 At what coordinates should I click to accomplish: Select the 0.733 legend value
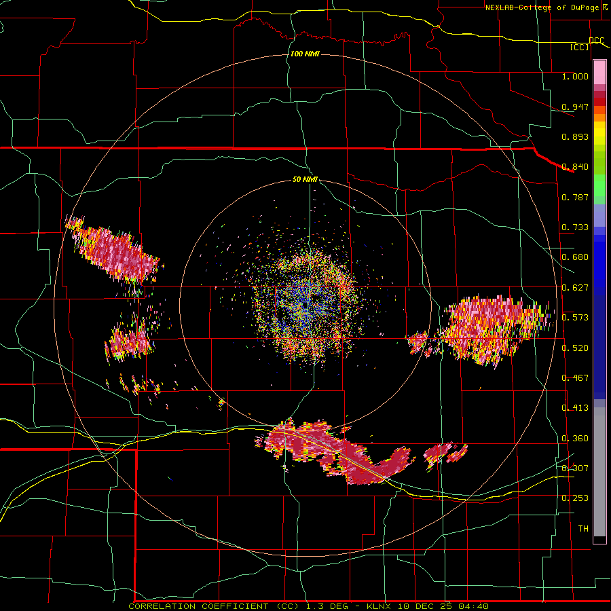tap(575, 227)
